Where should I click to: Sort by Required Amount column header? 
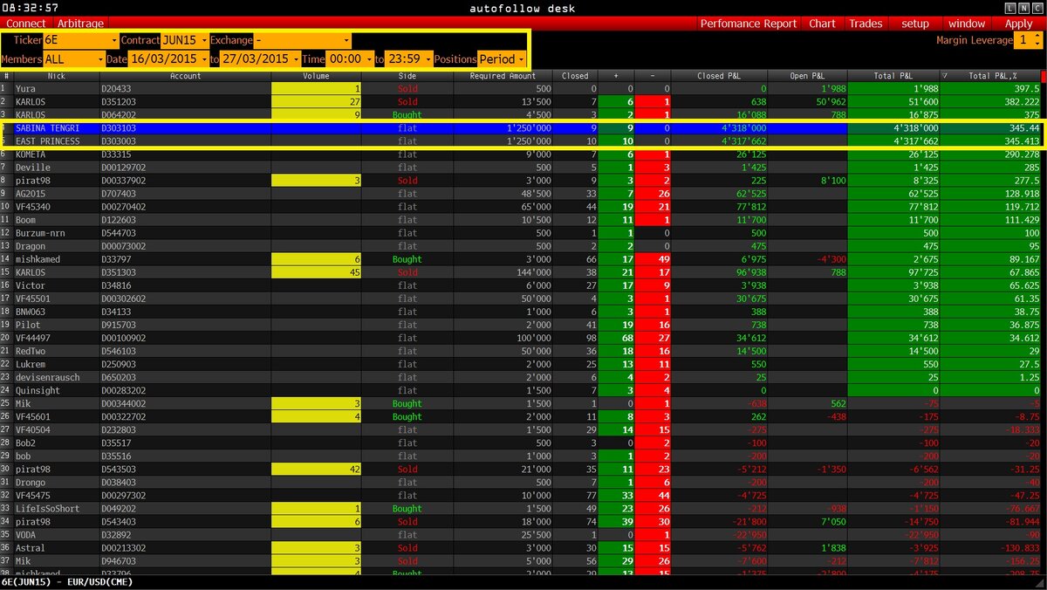504,76
